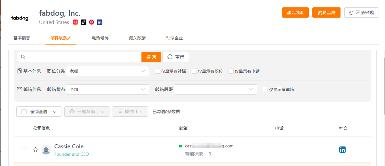This screenshot has width=385, height=166.
Task: Open fabdog LinkedIn icon in header
Action: [100, 22]
